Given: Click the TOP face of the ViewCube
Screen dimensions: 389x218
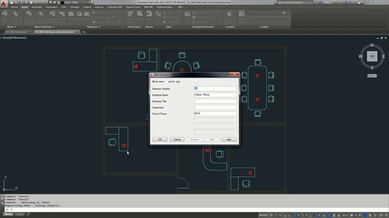Looking at the screenshot, I should click(372, 56).
